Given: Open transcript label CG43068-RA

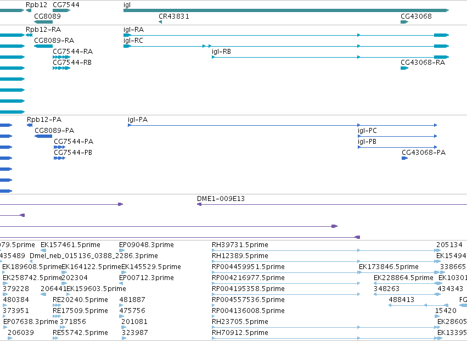Looking at the screenshot, I should tap(423, 62).
